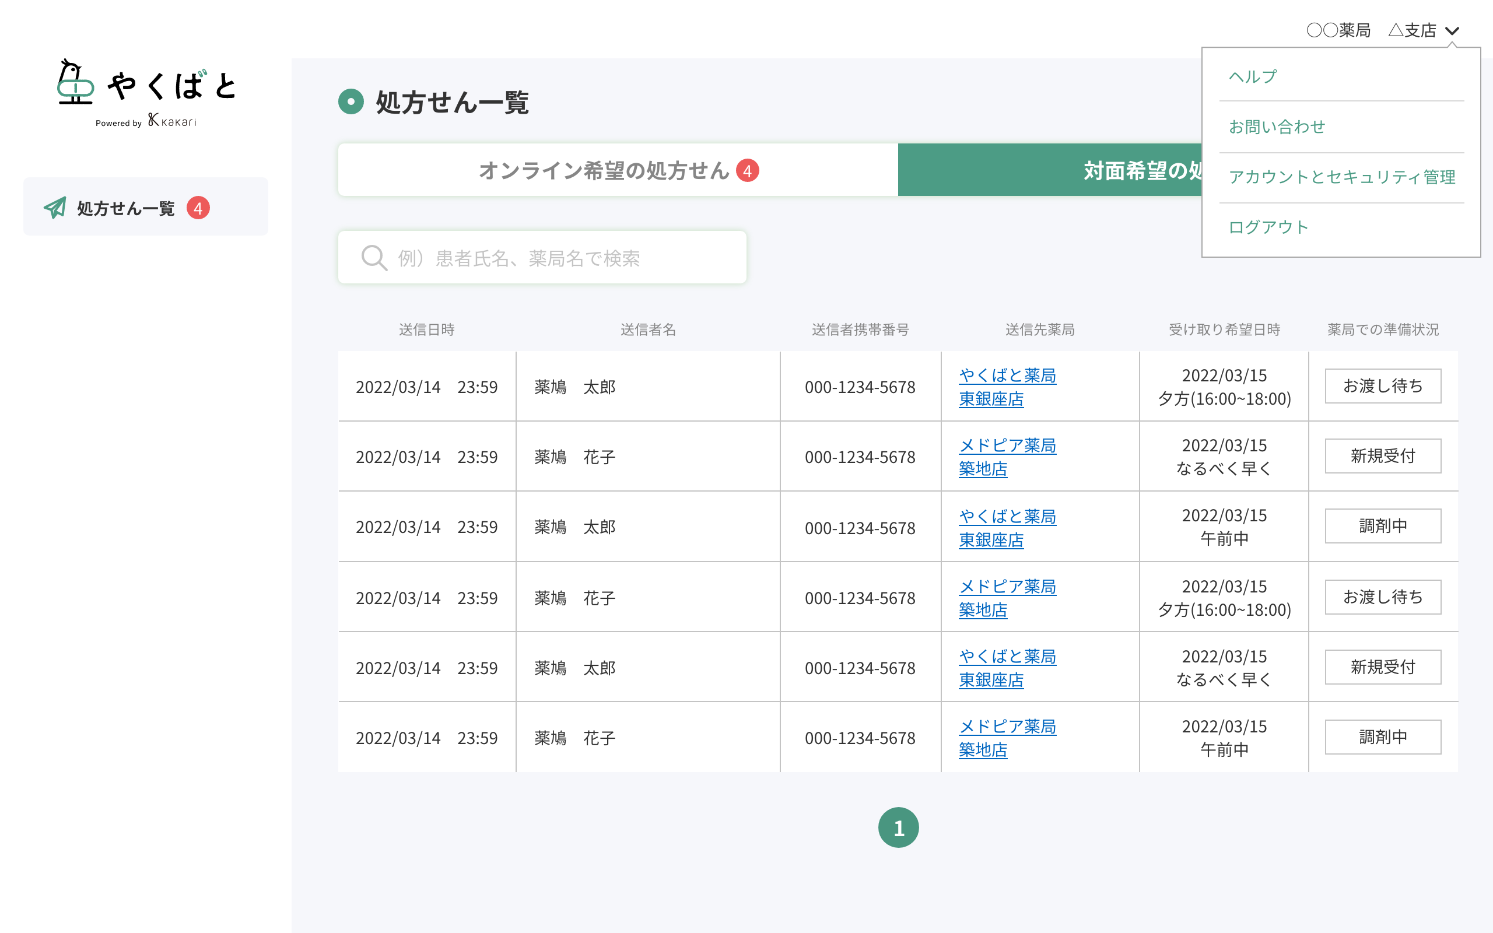Click the green circle beside 処方せん一覧 heading

(x=351, y=102)
